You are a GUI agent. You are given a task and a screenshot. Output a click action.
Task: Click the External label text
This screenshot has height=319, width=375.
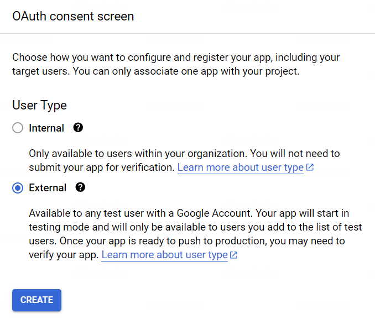point(48,188)
